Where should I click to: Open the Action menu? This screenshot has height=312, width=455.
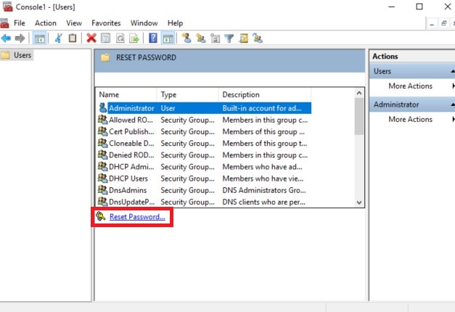pyautogui.click(x=46, y=23)
